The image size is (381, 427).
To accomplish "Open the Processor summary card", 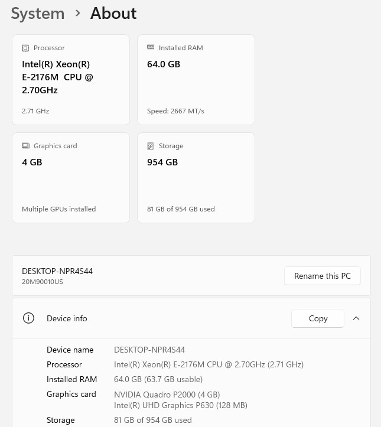I will pyautogui.click(x=71, y=80).
